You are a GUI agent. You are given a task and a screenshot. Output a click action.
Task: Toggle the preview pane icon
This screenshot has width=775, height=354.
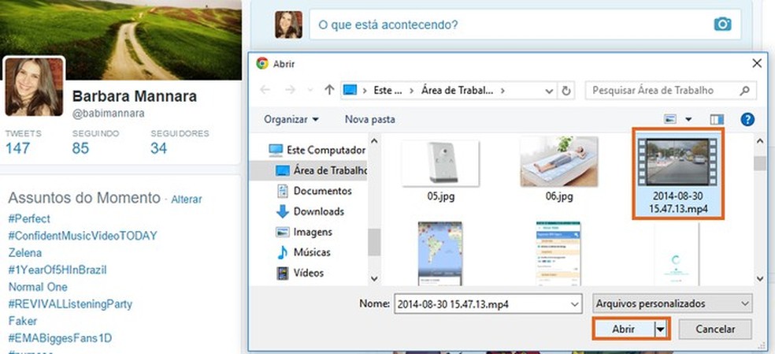(x=717, y=119)
